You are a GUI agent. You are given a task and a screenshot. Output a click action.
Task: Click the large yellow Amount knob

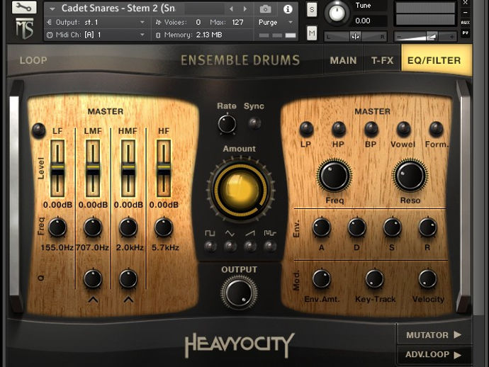[x=240, y=190]
